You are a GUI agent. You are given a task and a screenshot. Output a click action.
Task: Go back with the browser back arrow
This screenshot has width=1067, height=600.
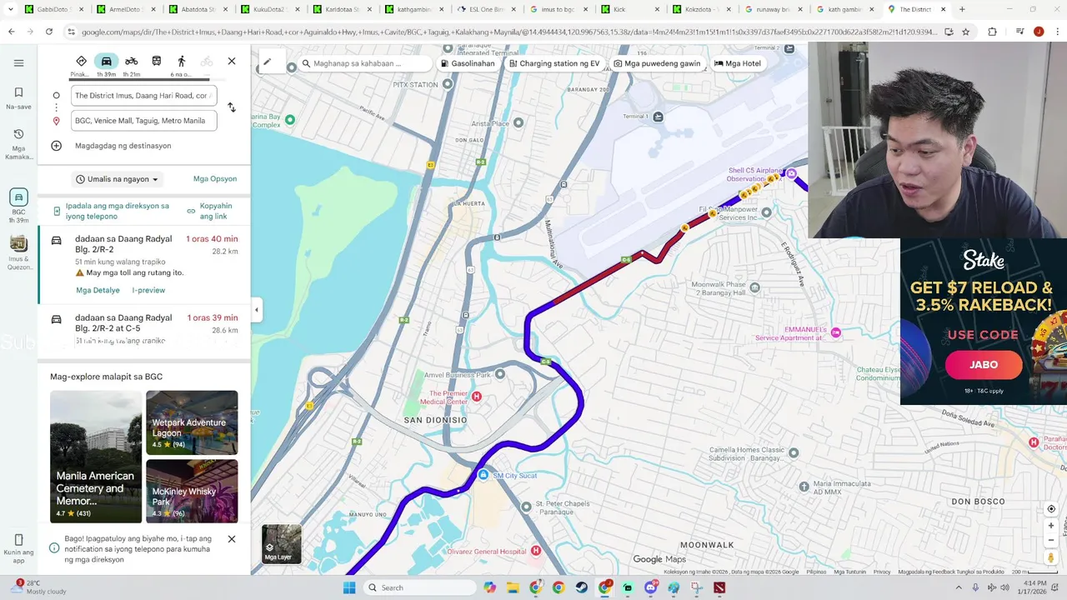12,32
